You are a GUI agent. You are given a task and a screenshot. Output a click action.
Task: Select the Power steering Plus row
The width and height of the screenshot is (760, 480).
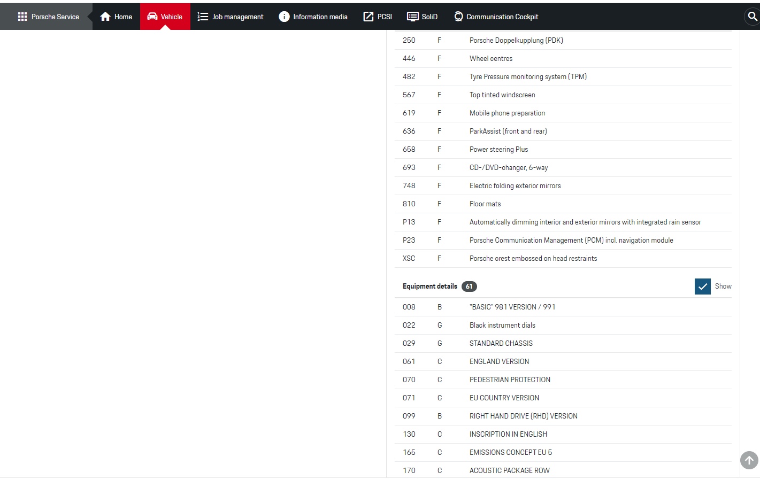[x=563, y=149]
